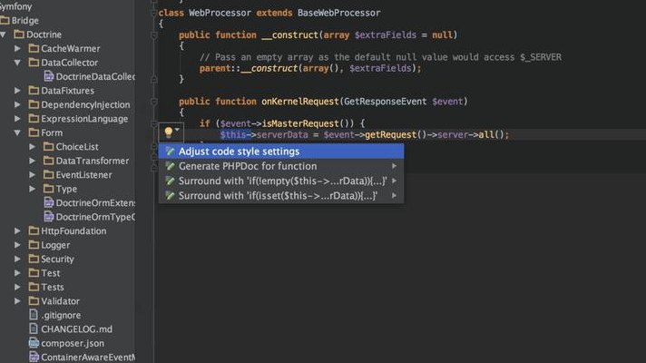Collapse the Doctrine folder
646x363 pixels.
pyautogui.click(x=4, y=34)
